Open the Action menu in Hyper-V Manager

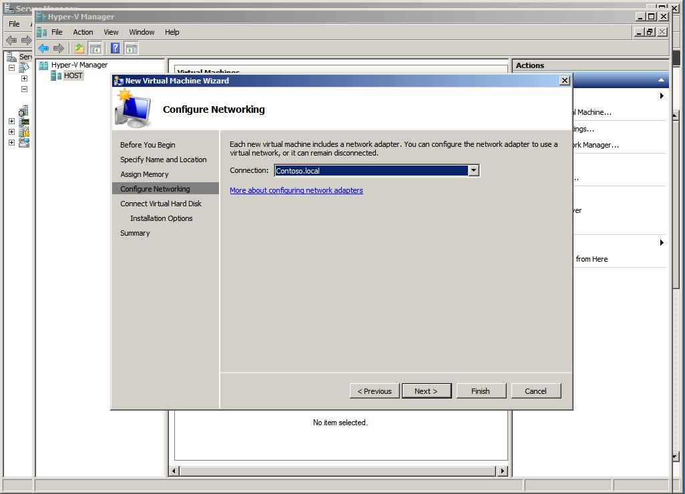point(83,32)
